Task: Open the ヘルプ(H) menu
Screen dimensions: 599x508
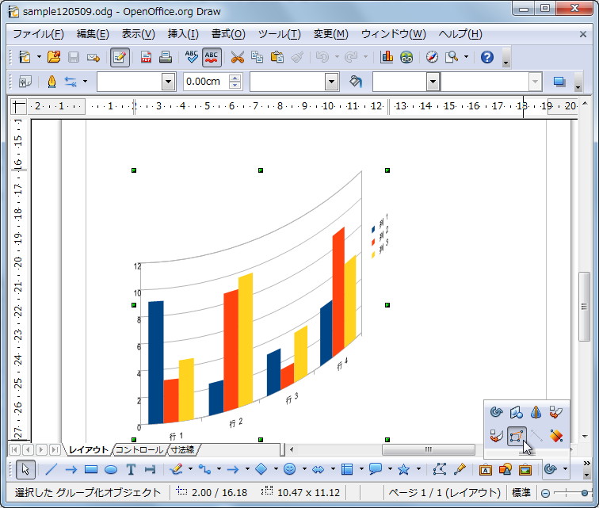Action: tap(460, 34)
